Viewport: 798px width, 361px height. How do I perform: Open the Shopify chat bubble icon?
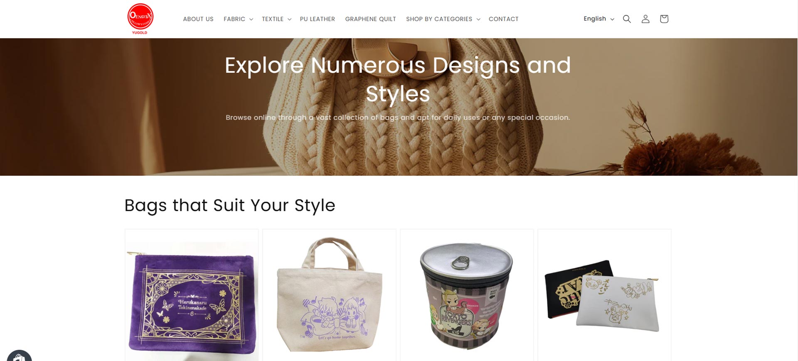coord(19,356)
